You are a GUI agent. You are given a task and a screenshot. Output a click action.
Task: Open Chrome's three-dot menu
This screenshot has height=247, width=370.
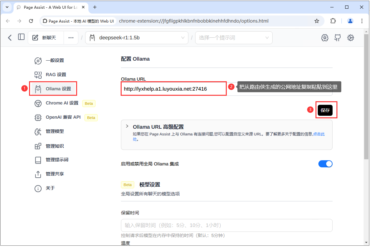click(x=362, y=21)
